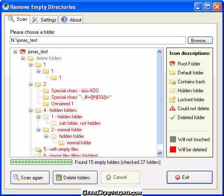Select the 'Unnamed 1' tree item
This screenshot has width=224, height=196.
[x=62, y=104]
